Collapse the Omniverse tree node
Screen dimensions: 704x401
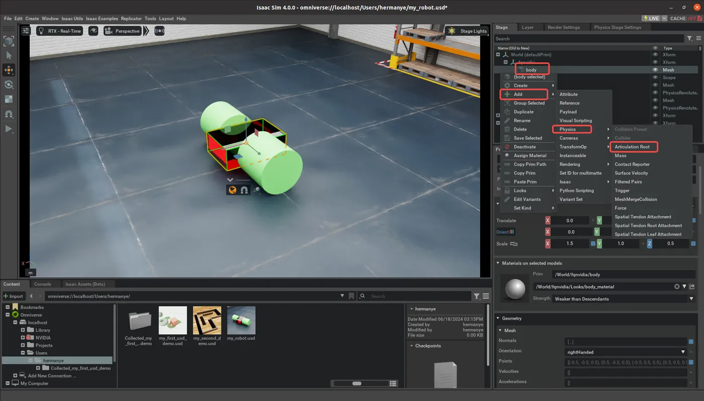[8, 315]
